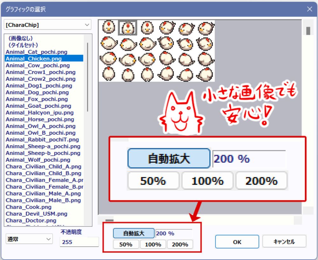318x260 pixels.
Task: Select Chara_Civilian_Male_B.png
Action: [x=44, y=200]
